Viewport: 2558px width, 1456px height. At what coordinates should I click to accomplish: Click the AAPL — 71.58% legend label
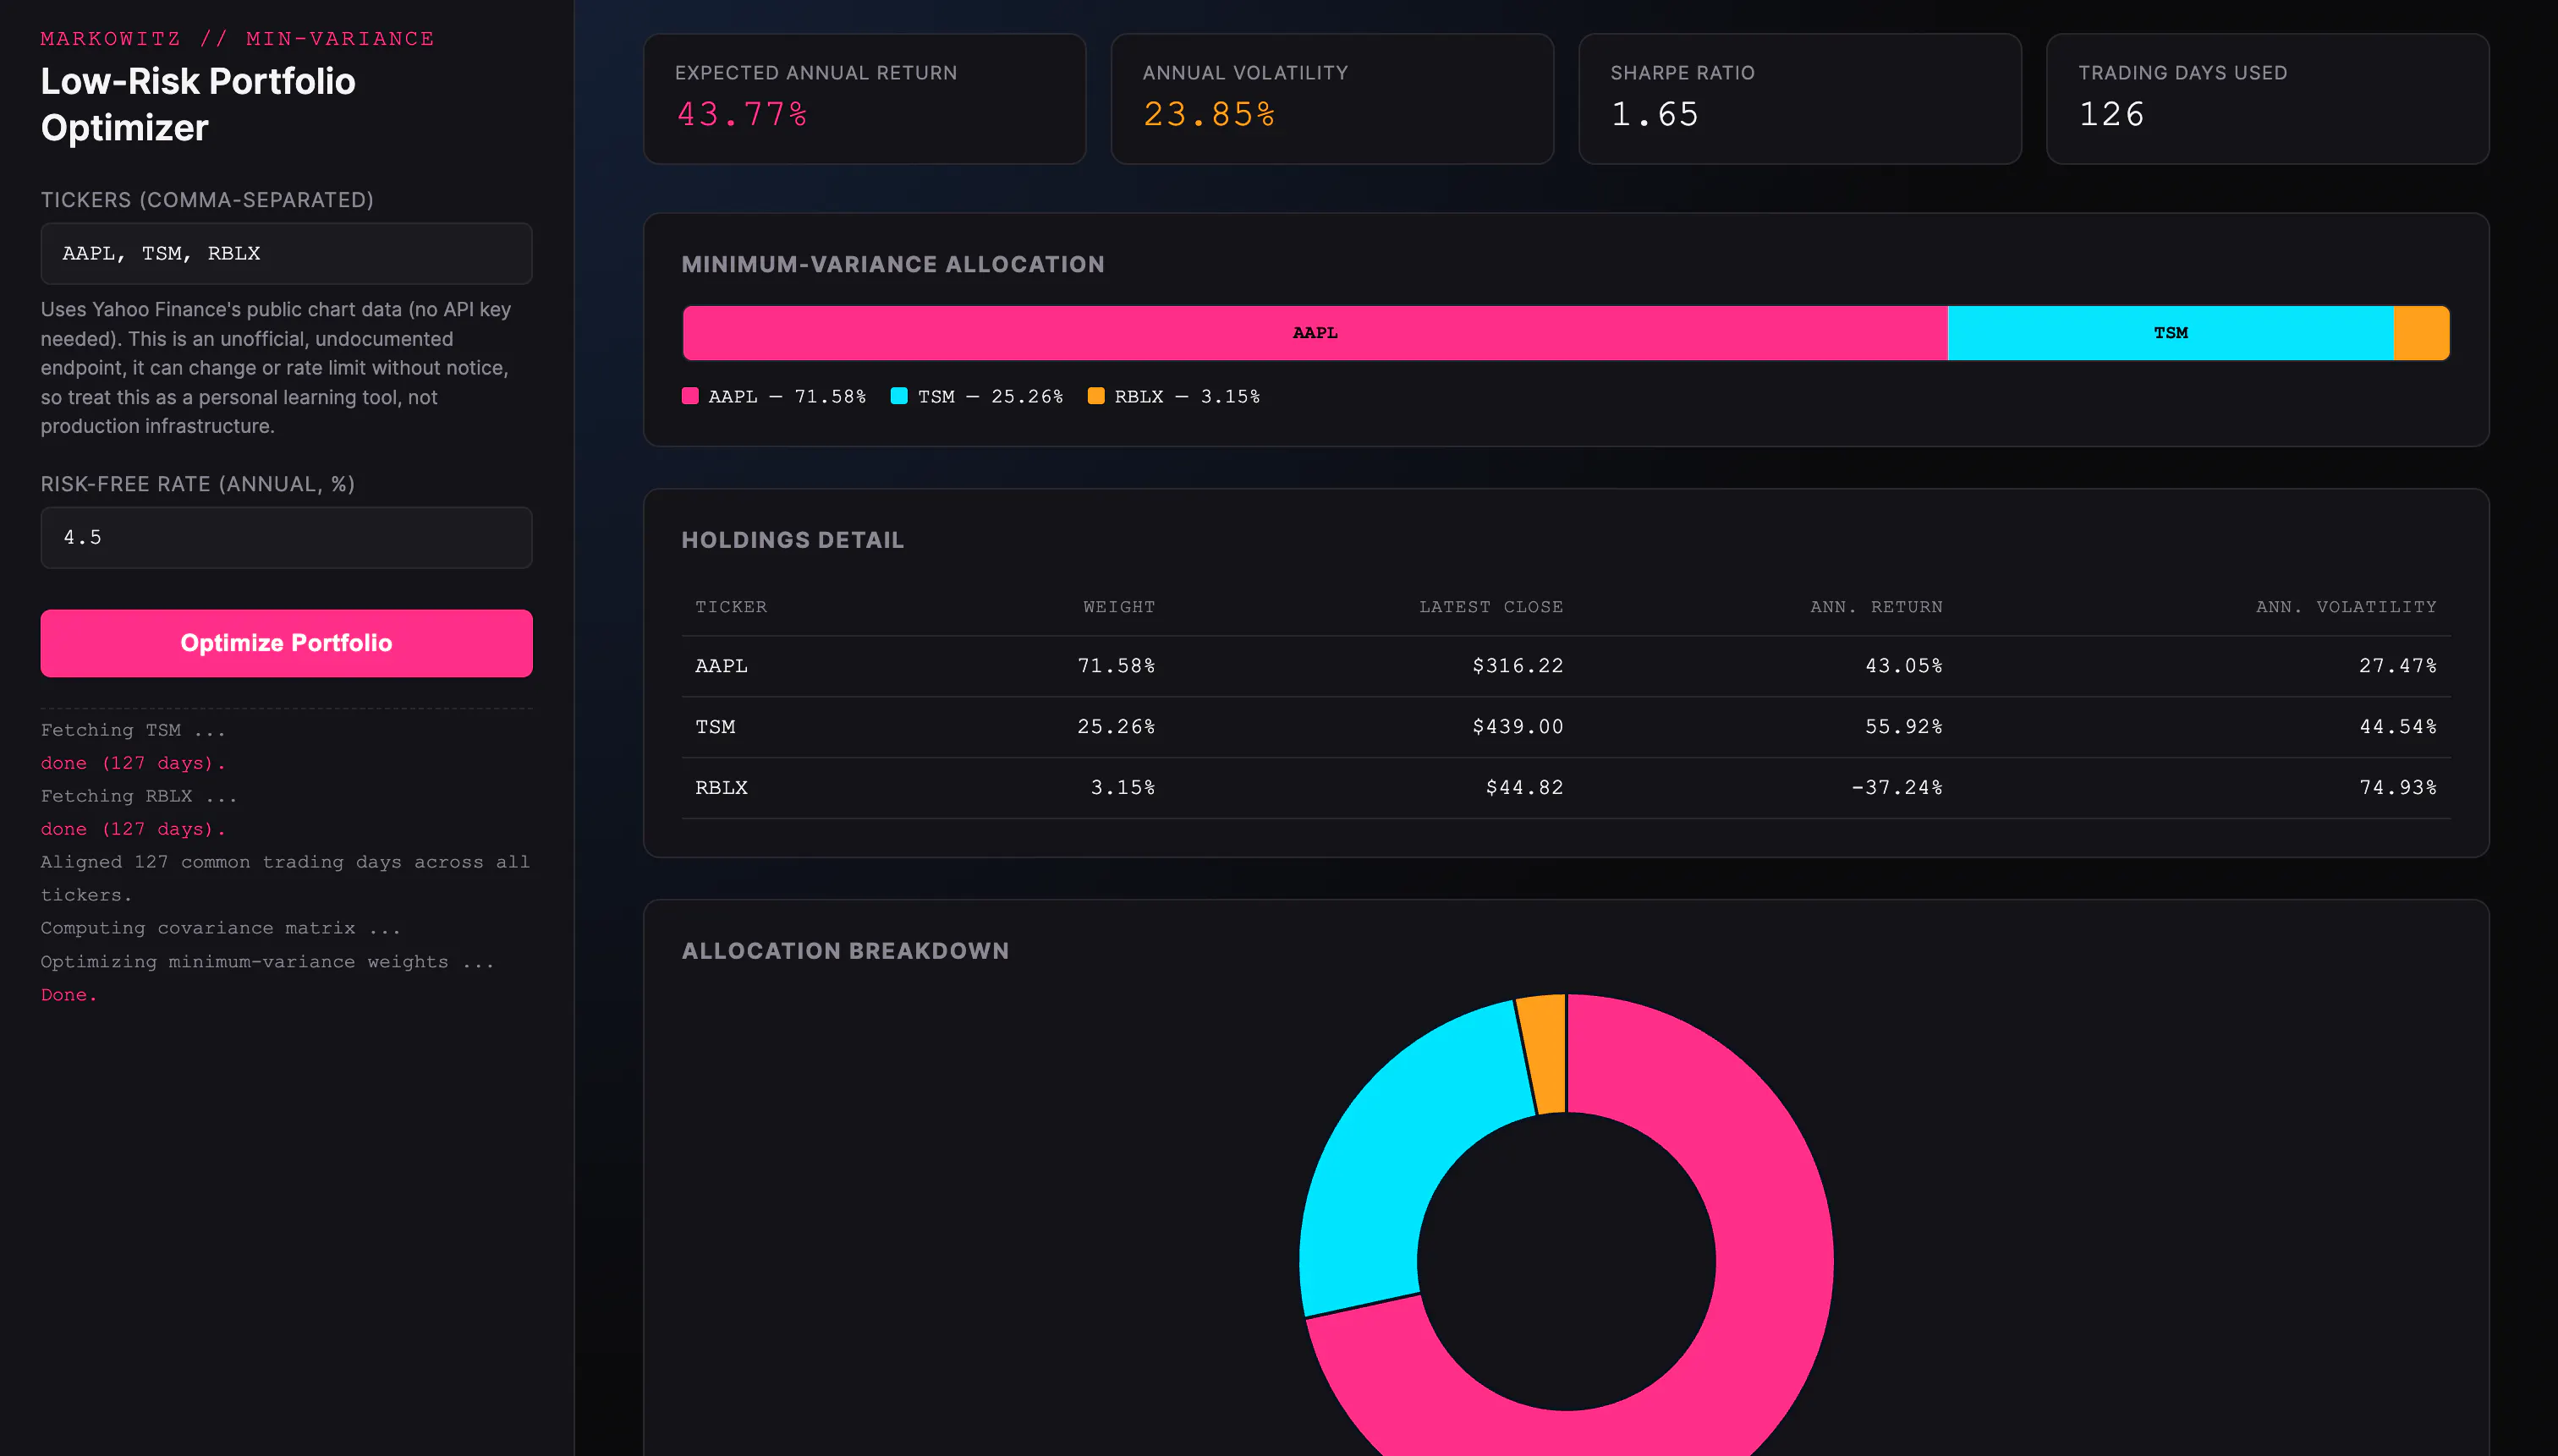pos(788,397)
